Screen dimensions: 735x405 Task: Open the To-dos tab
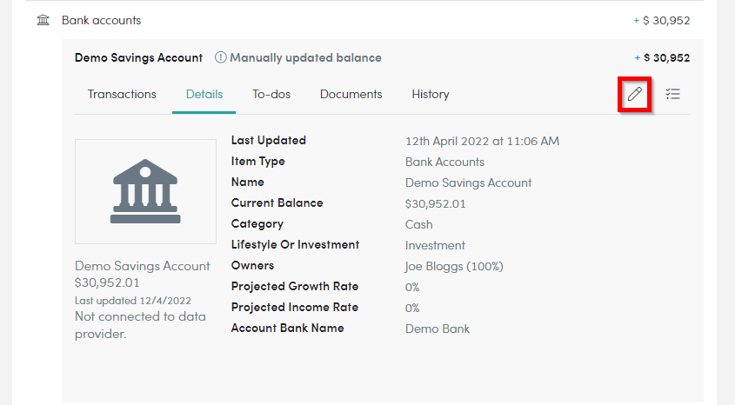[271, 94]
